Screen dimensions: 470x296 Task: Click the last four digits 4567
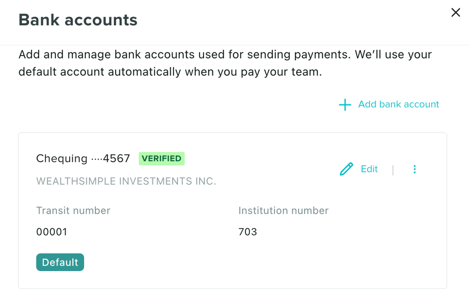point(117,159)
